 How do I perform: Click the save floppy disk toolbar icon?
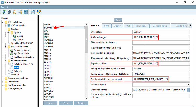click(x=33, y=12)
